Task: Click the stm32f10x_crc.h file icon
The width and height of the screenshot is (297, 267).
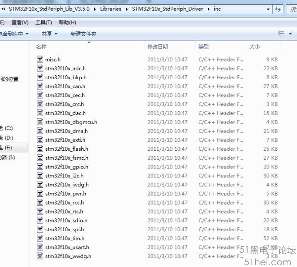Action: [40, 104]
